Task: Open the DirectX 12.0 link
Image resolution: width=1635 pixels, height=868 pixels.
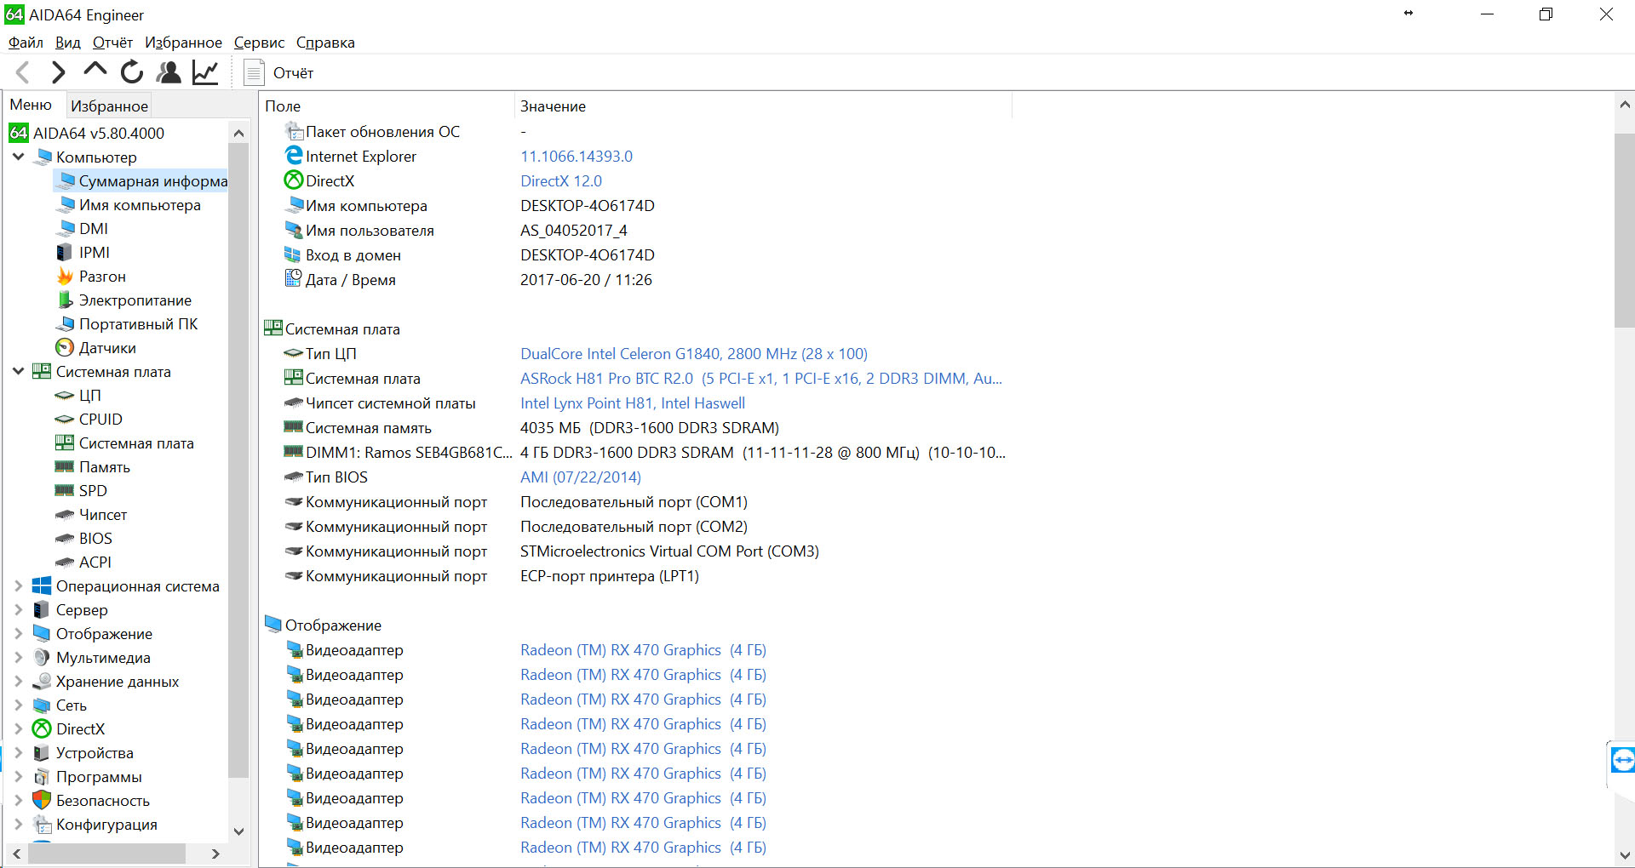Action: click(x=561, y=181)
